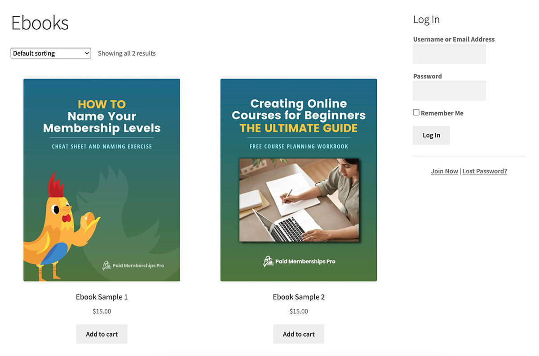The height and width of the screenshot is (356, 539).
Task: Open the Join Now link
Action: pyautogui.click(x=445, y=171)
